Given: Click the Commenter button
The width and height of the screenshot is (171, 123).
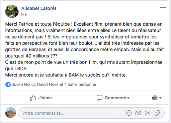Looking at the screenshot, I should pos(113,98).
